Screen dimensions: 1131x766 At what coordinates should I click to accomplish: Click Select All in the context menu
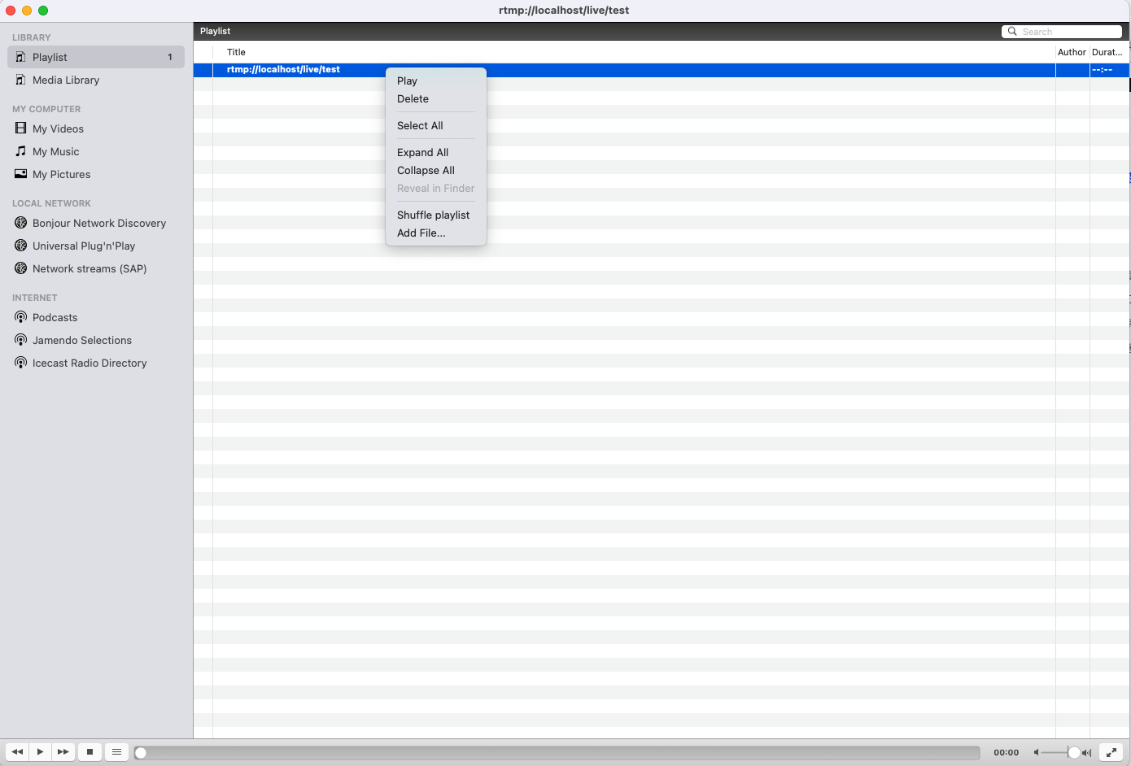click(420, 125)
